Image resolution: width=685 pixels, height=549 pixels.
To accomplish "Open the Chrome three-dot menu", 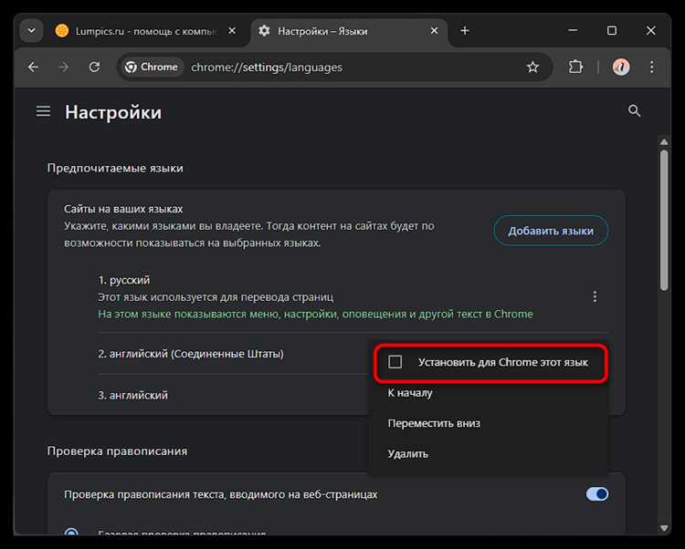I will (x=652, y=67).
